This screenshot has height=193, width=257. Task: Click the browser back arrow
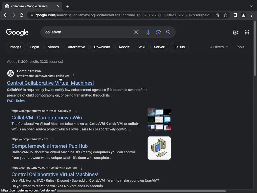6,15
